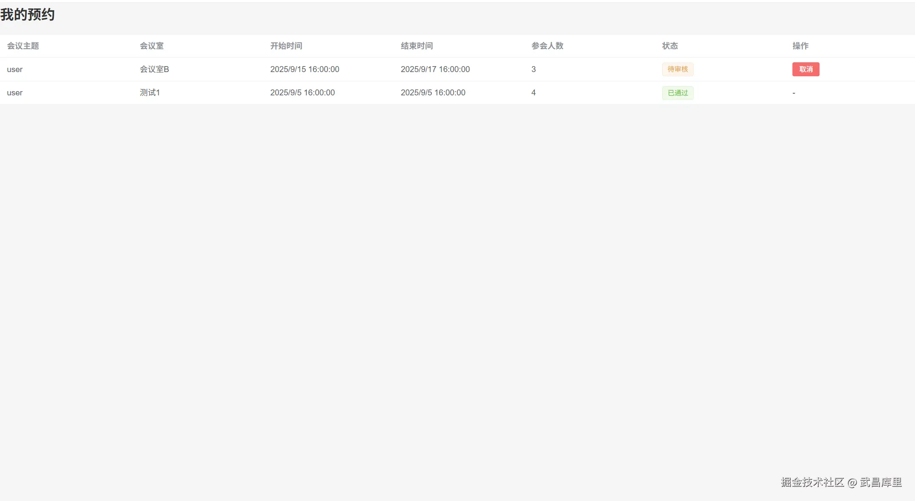915x501 pixels.
Task: Click the red 取消 cancel button
Action: [805, 69]
